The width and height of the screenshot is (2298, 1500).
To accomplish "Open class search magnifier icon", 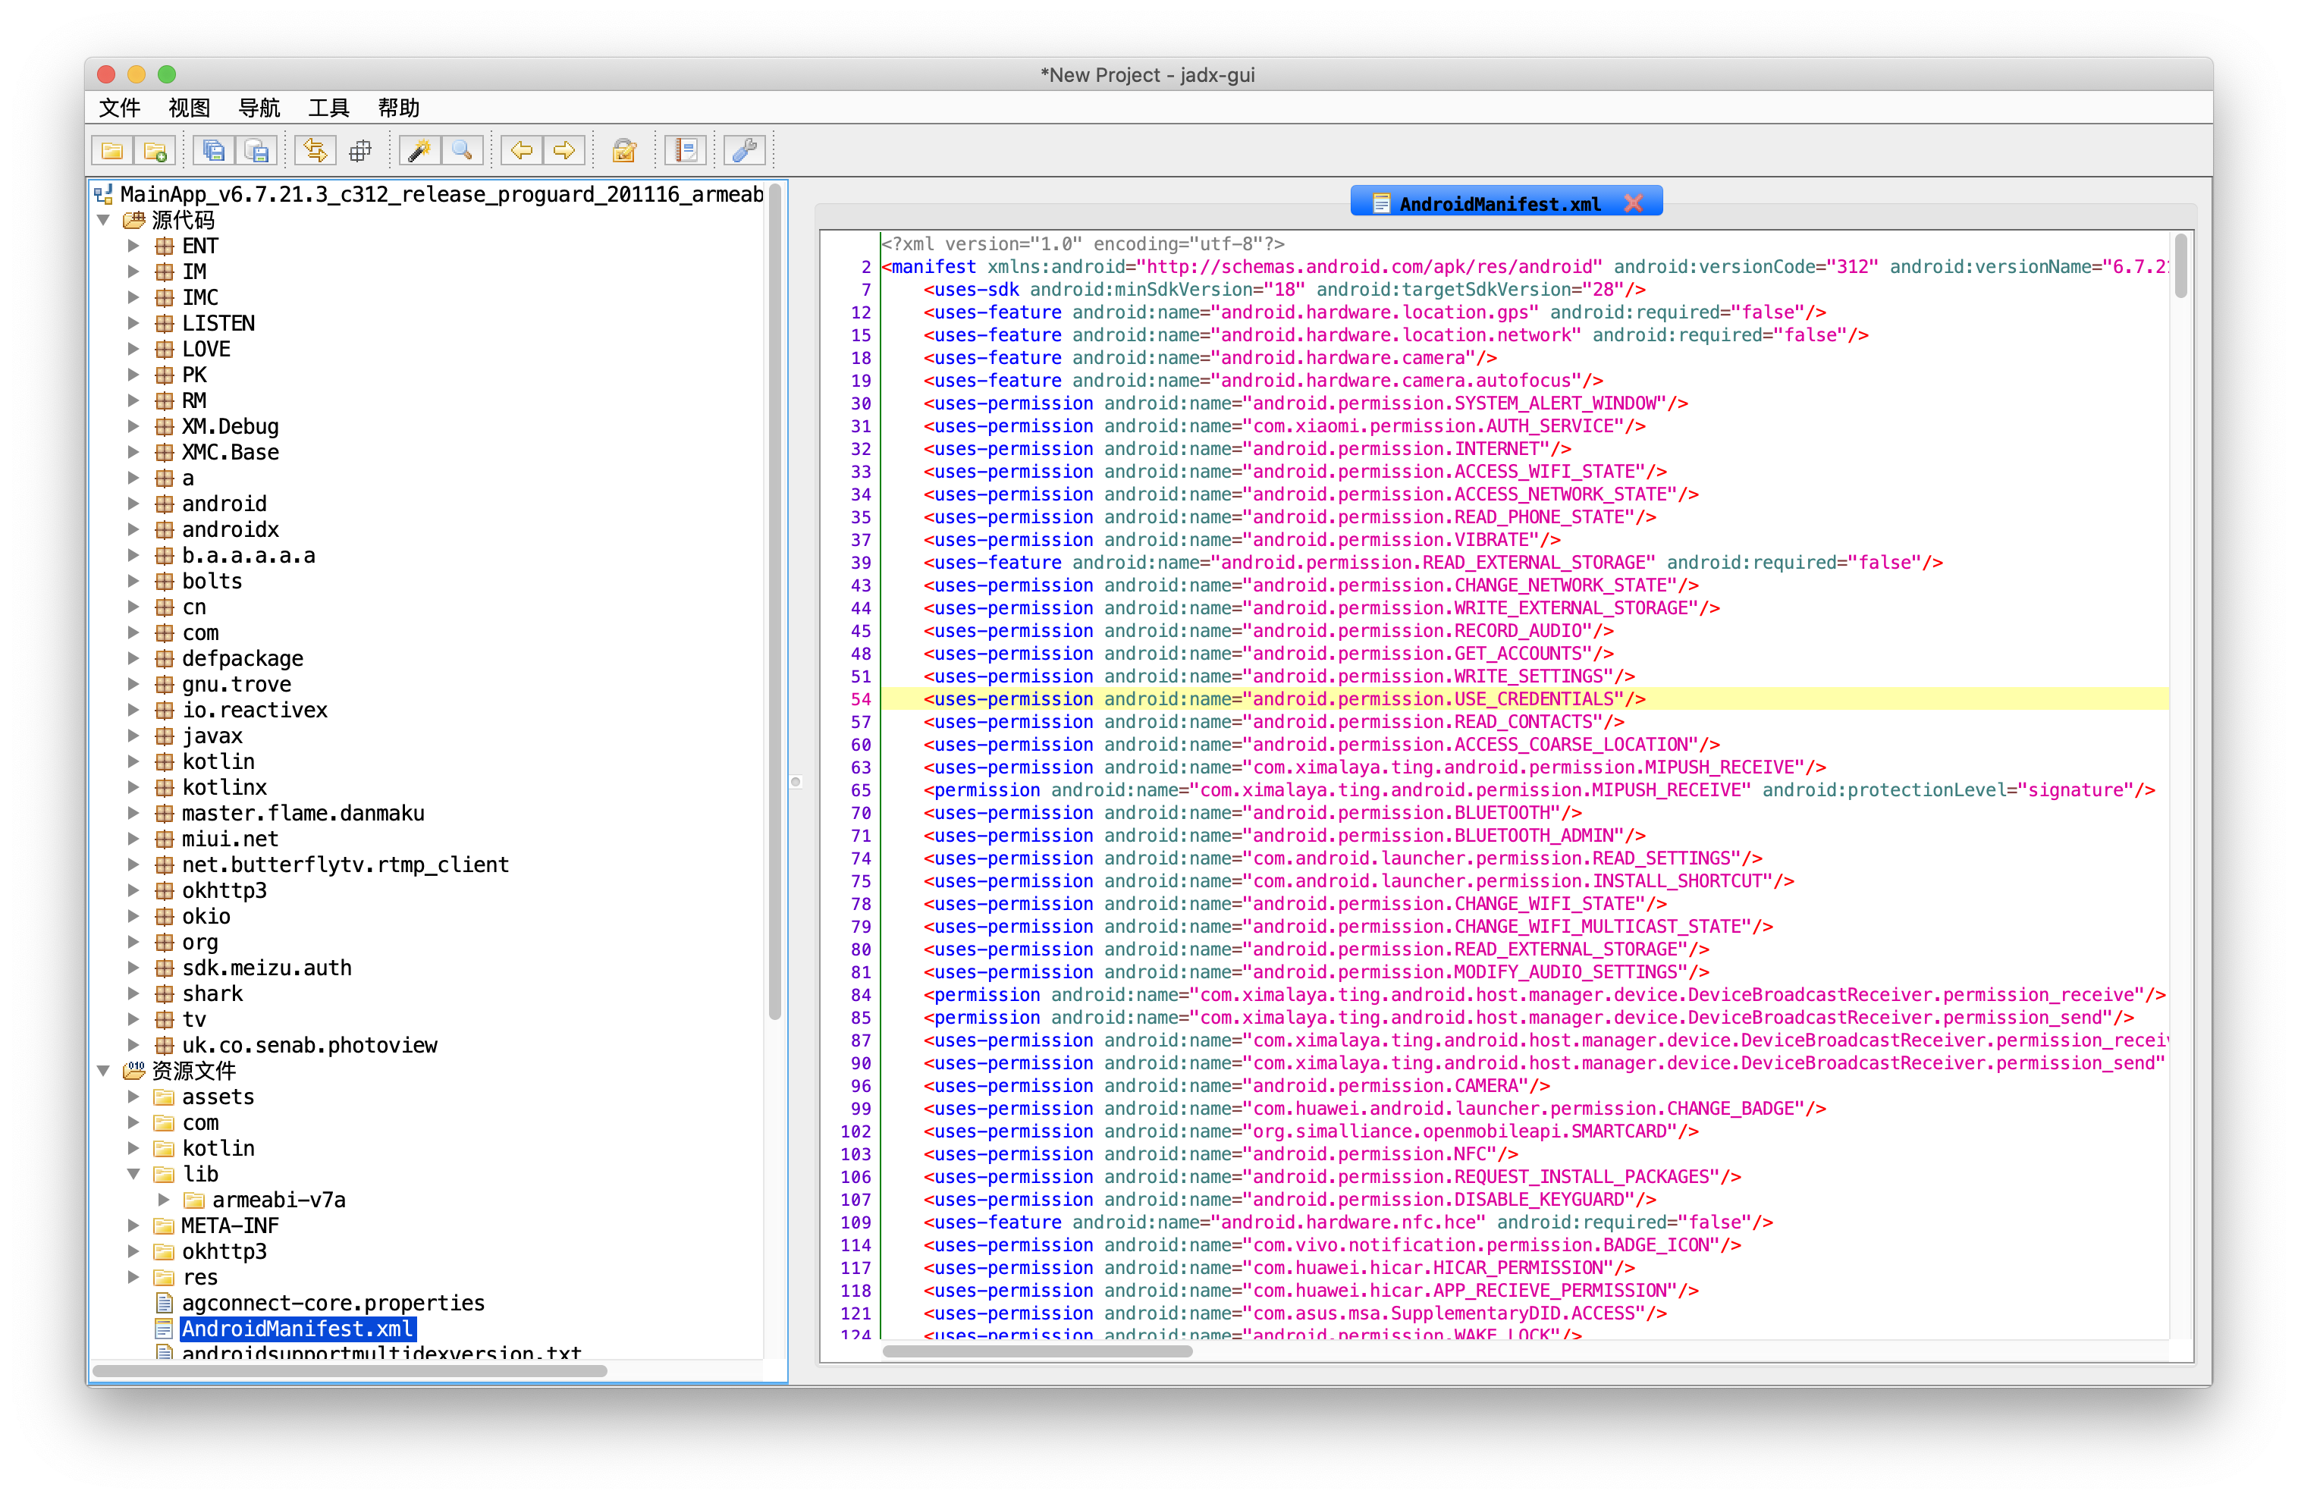I will (463, 151).
